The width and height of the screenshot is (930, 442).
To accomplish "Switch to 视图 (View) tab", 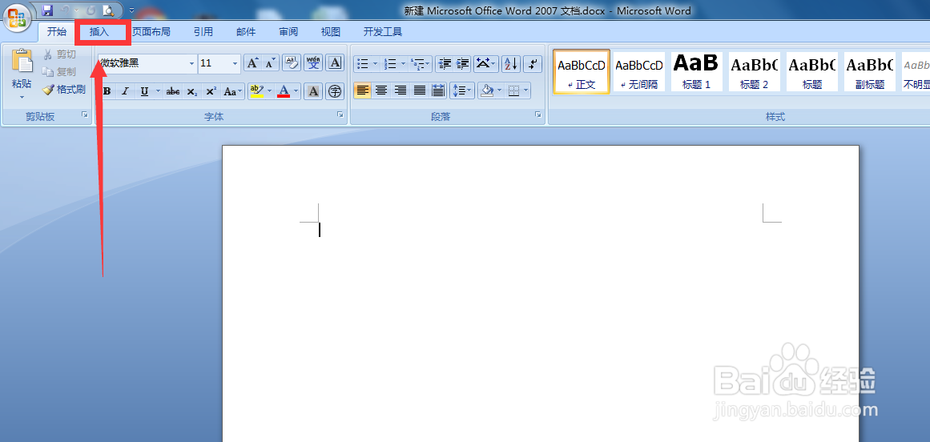I will (x=331, y=32).
